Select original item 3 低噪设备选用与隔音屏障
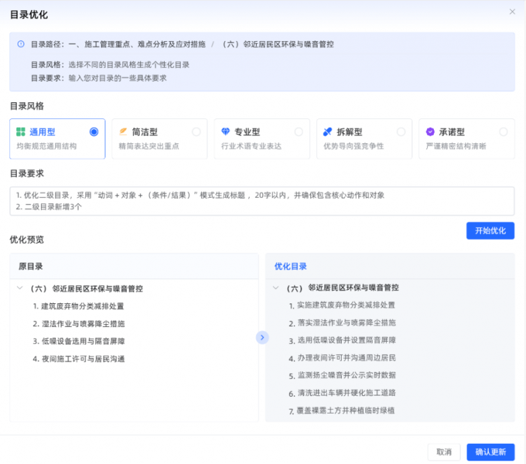Screen dimensions: 526x464 (x=79, y=342)
